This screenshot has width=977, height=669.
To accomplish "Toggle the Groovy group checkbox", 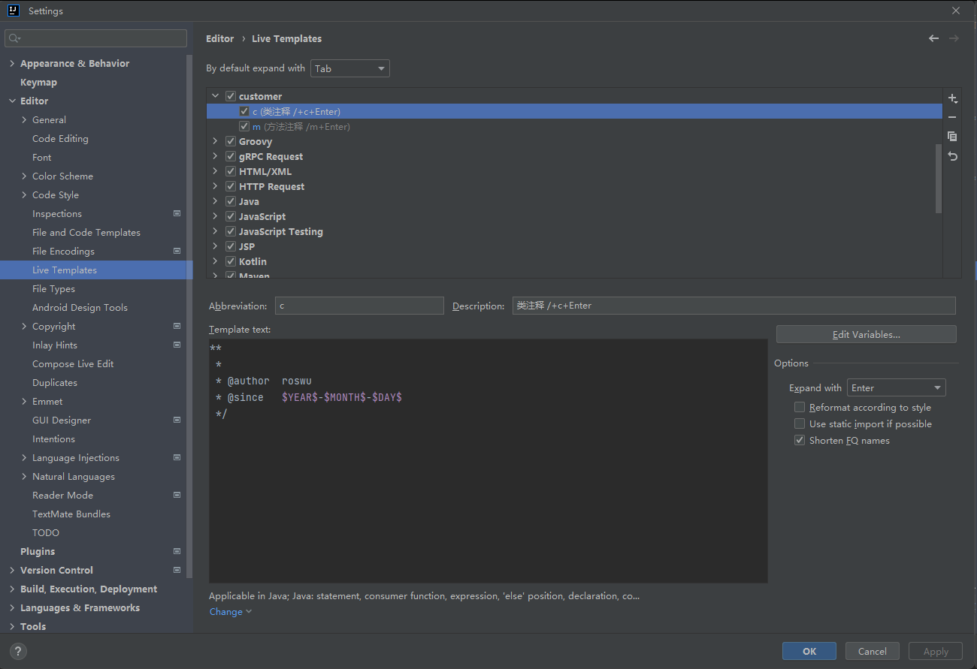I will 231,141.
